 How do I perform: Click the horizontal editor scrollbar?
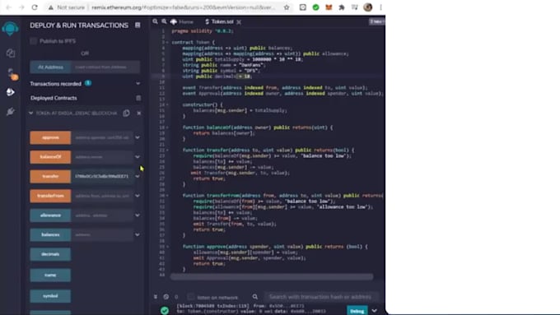(x=272, y=276)
